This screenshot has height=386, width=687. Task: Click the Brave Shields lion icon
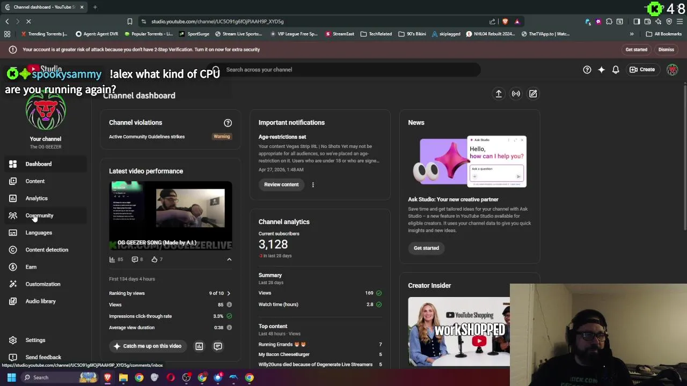(x=505, y=21)
